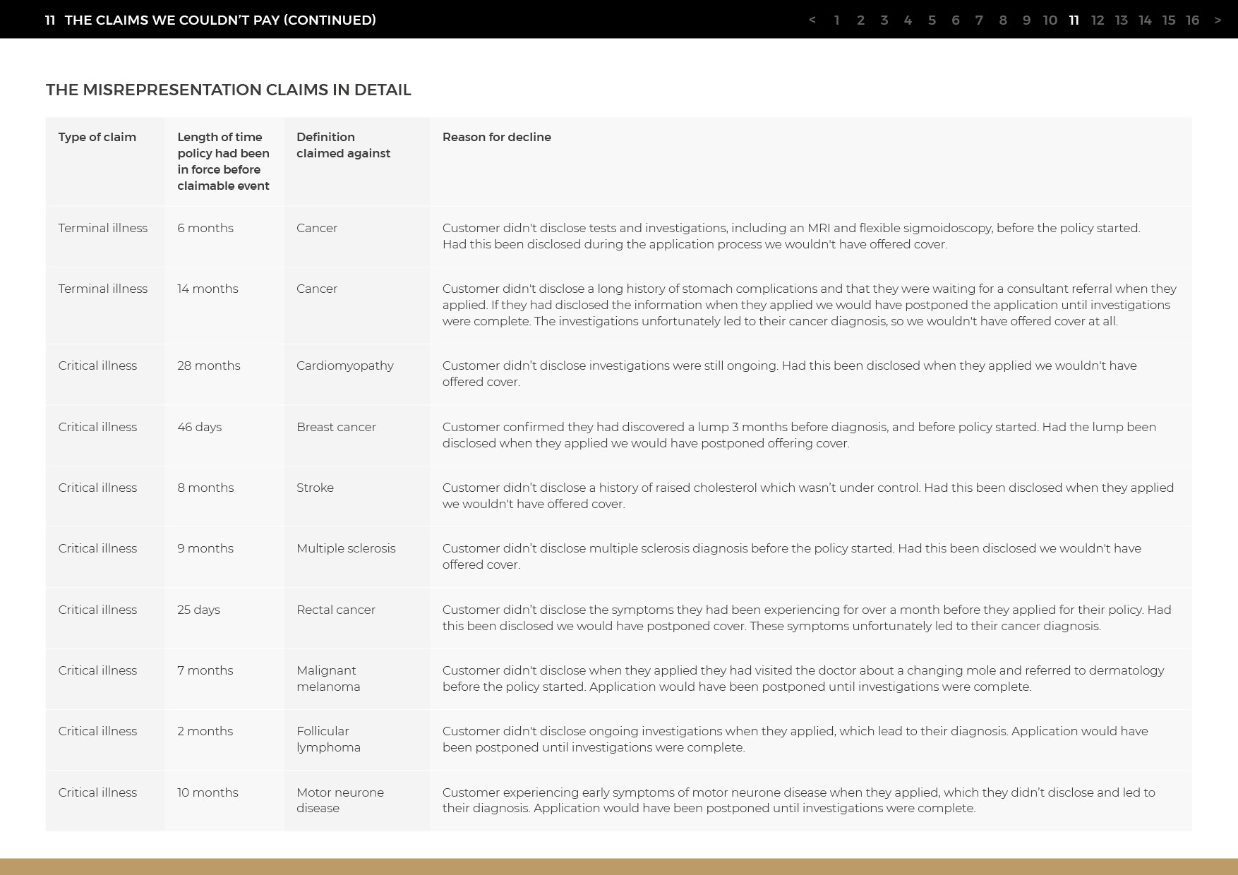
Task: Select page 8
Action: 1003,20
